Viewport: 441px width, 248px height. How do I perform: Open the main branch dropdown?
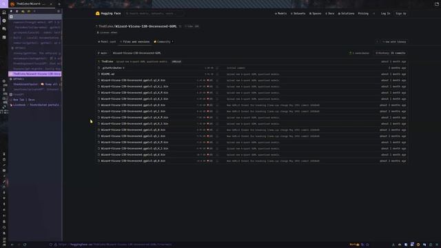pos(103,53)
